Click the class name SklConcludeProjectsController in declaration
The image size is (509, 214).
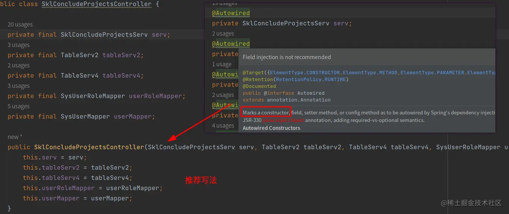click(x=96, y=4)
